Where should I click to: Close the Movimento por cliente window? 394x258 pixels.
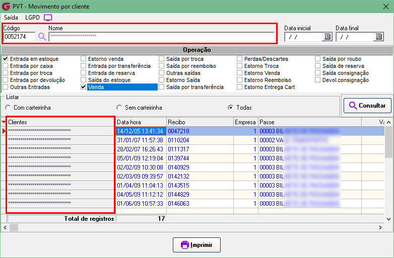tap(386, 7)
